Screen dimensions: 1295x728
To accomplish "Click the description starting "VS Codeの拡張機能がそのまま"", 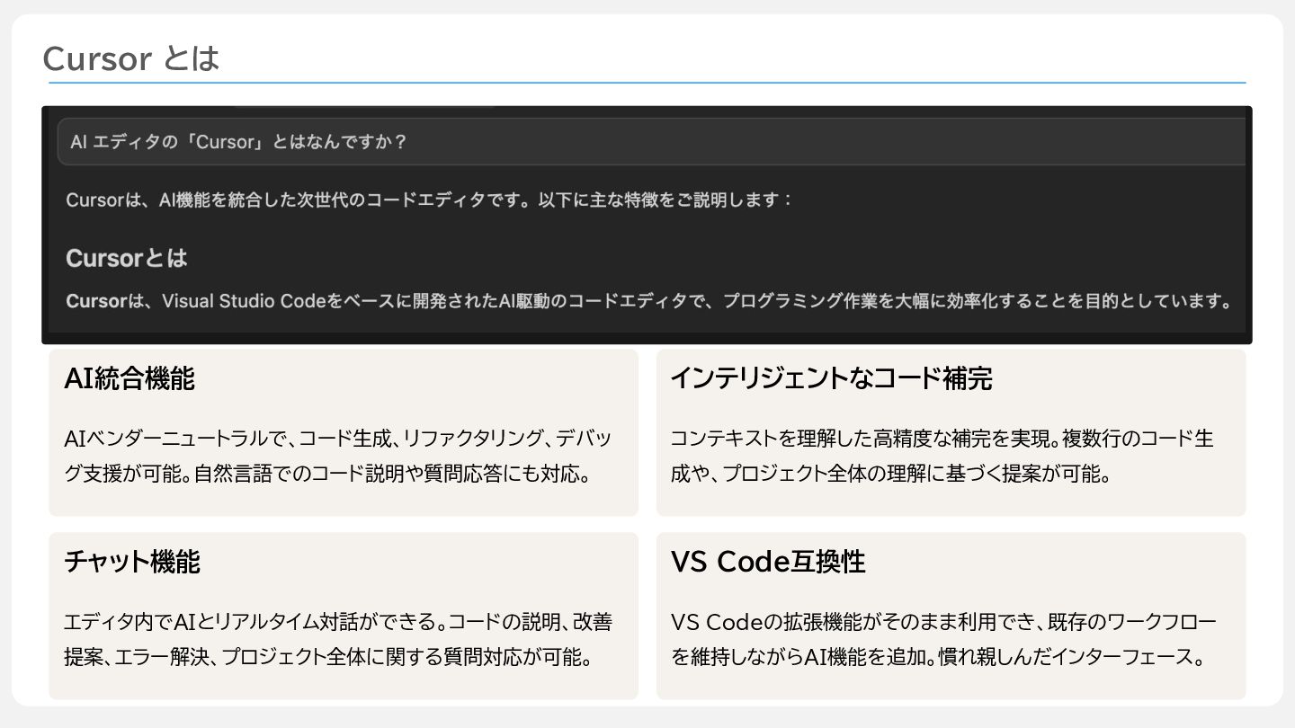I will coord(944,639).
